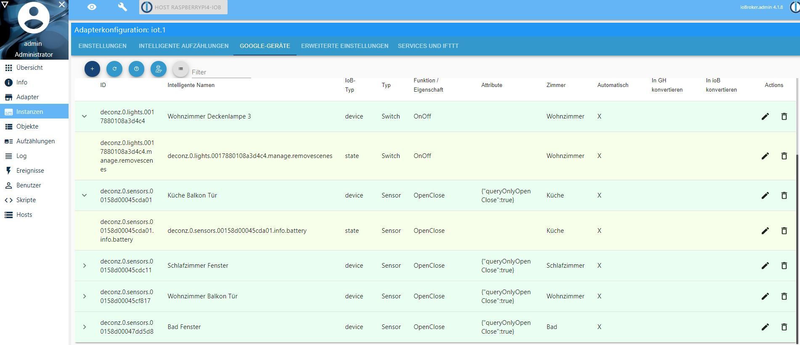Screen dimensions: 800x345
Task: Click the plus button to add device
Action: click(x=92, y=69)
